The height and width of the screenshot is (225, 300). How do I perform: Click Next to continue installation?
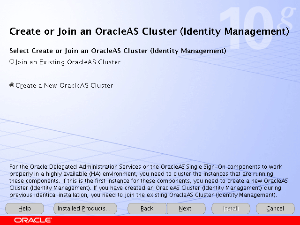click(x=186, y=208)
